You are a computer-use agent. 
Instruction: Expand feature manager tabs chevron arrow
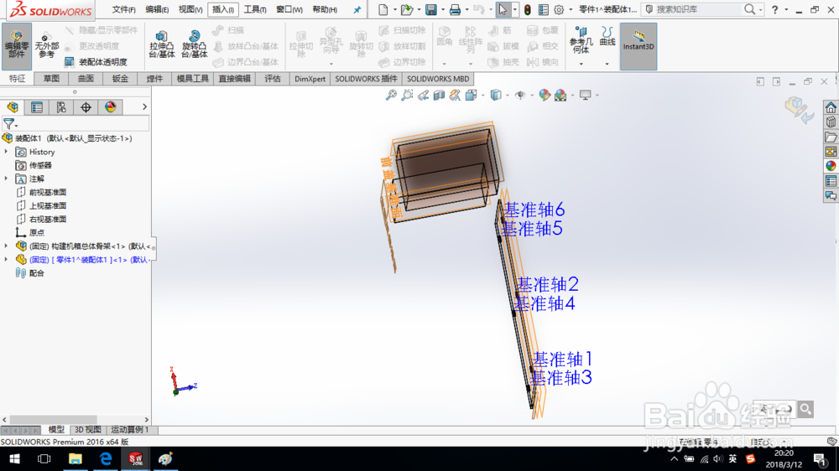144,107
